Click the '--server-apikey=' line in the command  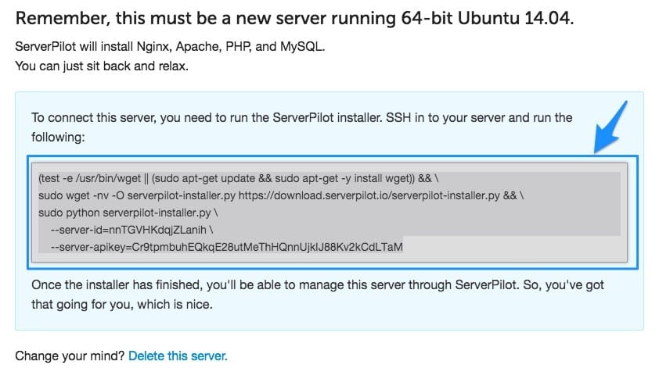coord(226,247)
